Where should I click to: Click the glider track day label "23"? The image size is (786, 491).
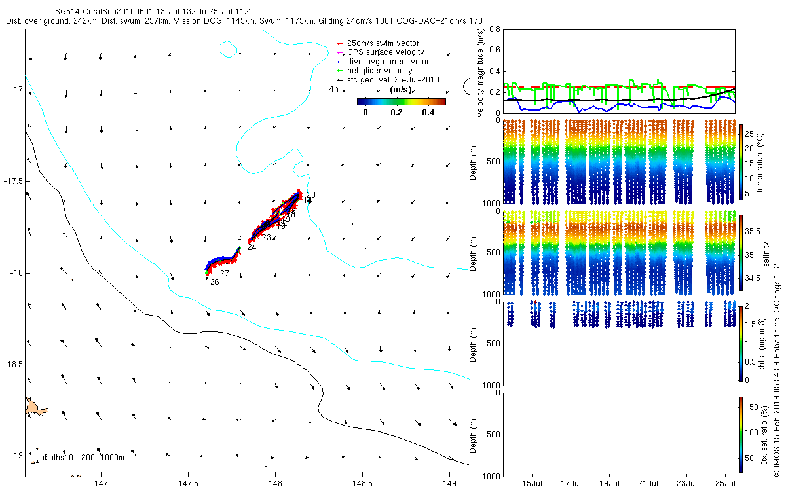tap(267, 238)
